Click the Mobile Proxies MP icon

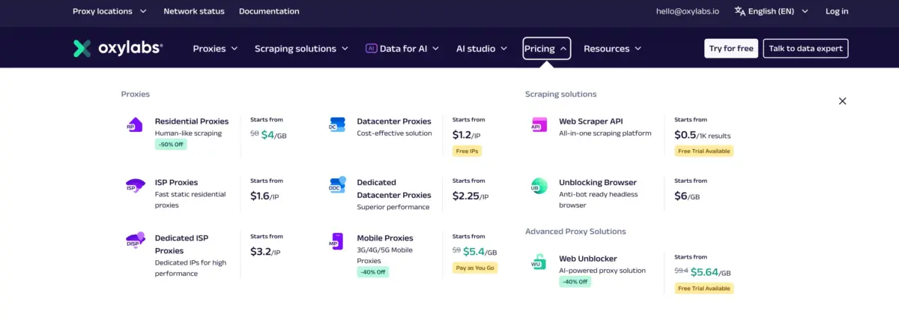[x=337, y=241]
